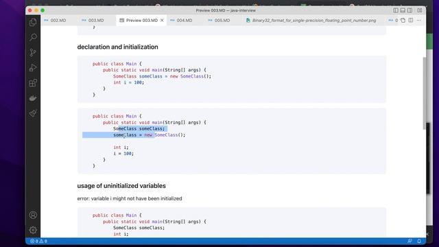Open notifications bell in status bar

click(419, 241)
